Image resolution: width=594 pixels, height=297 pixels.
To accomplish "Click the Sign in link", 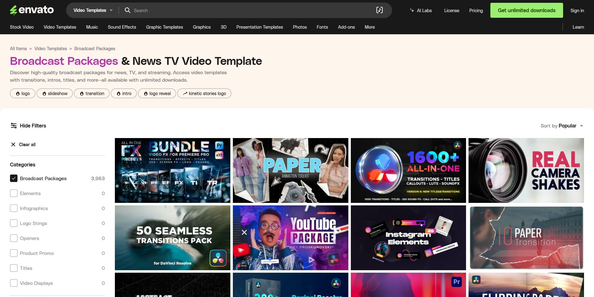I will pos(577,10).
